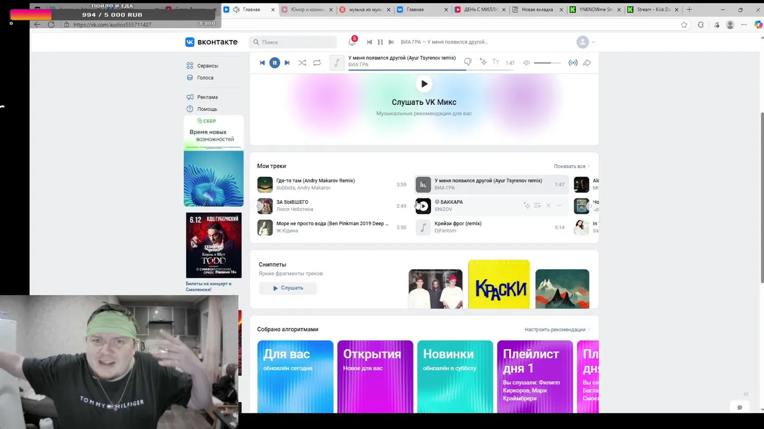Click the Слушать snippets button
Image resolution: width=764 pixels, height=429 pixels.
[288, 288]
